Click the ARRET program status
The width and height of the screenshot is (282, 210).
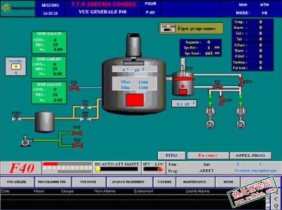point(206,171)
